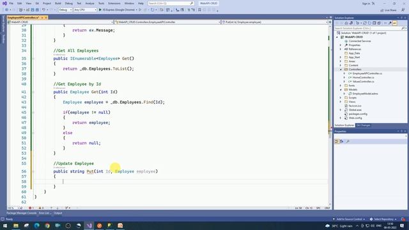Select the WebAPI-CRUD project node
409x230 pixels.
[x=353, y=37]
